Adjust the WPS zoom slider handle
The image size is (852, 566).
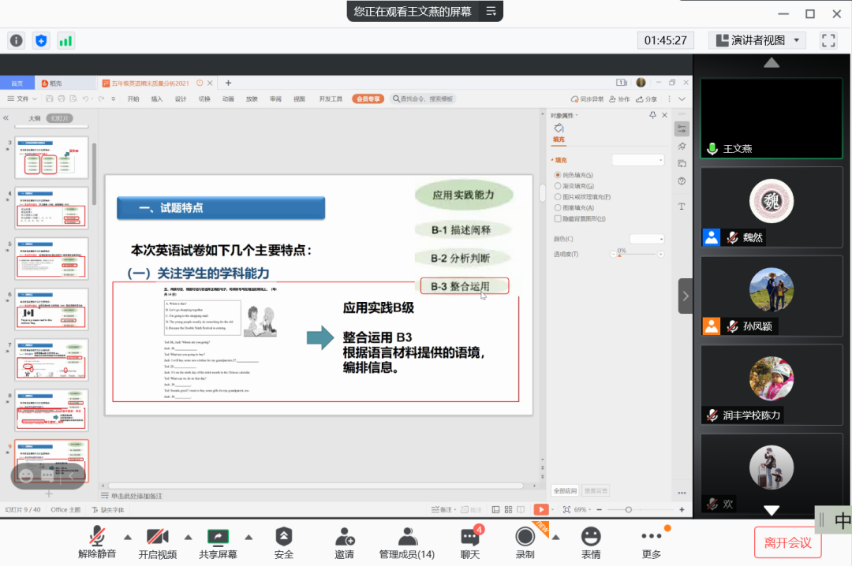(x=629, y=509)
